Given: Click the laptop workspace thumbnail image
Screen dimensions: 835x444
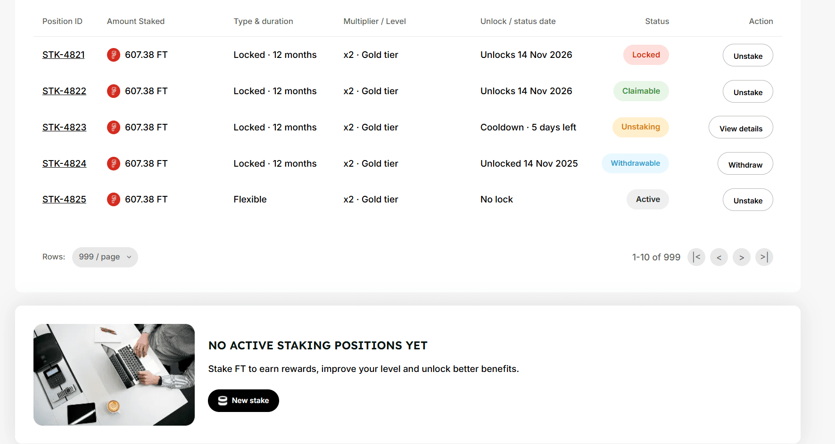Looking at the screenshot, I should click(114, 374).
